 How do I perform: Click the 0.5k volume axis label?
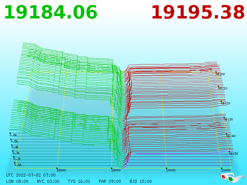tap(14, 141)
